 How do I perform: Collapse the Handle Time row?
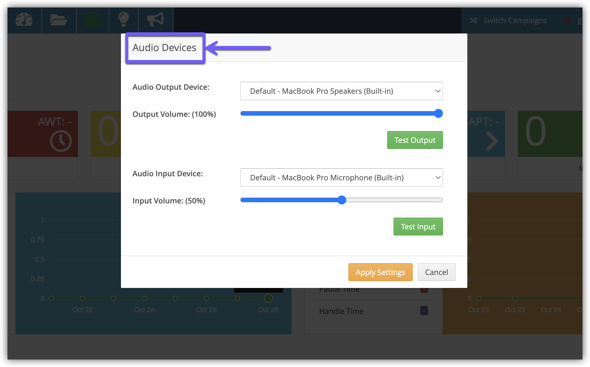pos(424,311)
